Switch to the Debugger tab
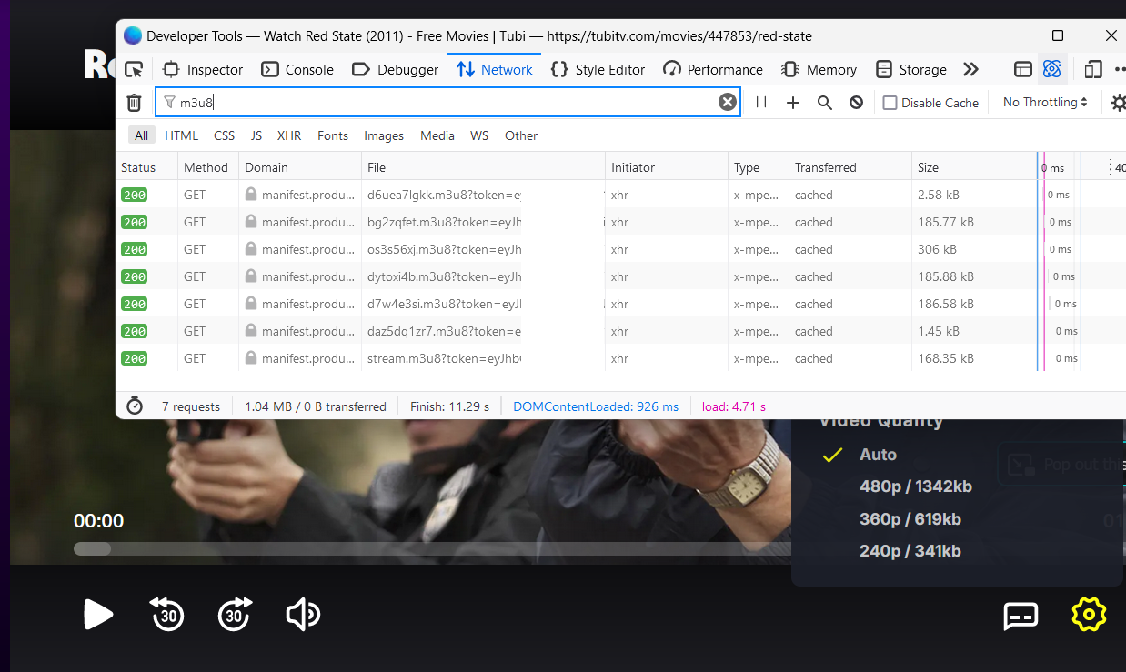This screenshot has width=1126, height=672. pos(395,69)
